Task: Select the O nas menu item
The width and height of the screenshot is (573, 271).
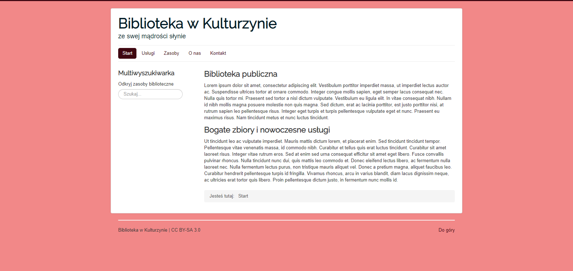Action: point(195,53)
